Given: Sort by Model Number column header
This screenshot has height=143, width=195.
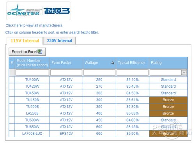Looking at the screenshot, I should (x=32, y=63).
